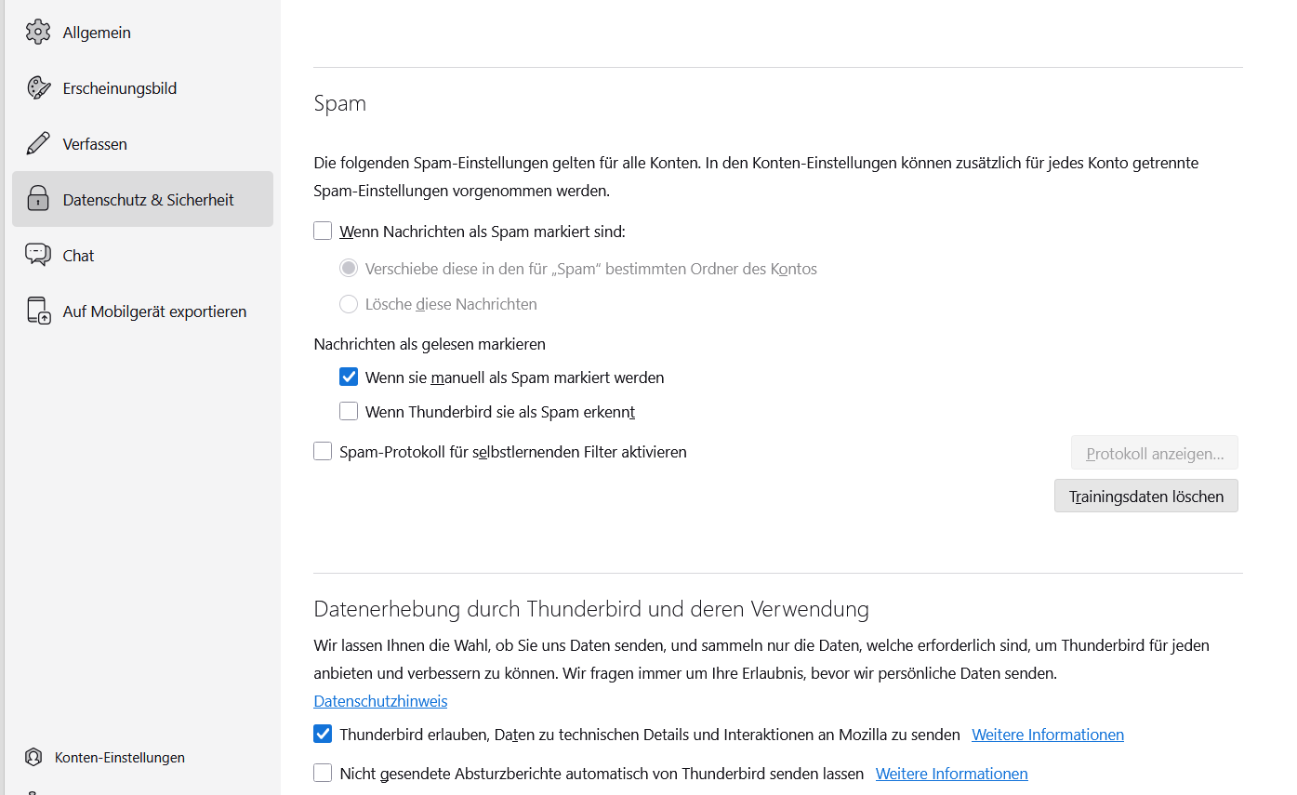Viewport: 1297px width, 795px height.
Task: Click the Allgemein gear icon
Action: [38, 33]
